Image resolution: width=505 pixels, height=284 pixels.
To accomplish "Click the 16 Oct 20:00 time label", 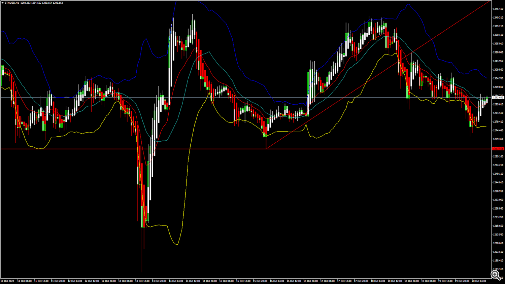I will tap(310, 281).
